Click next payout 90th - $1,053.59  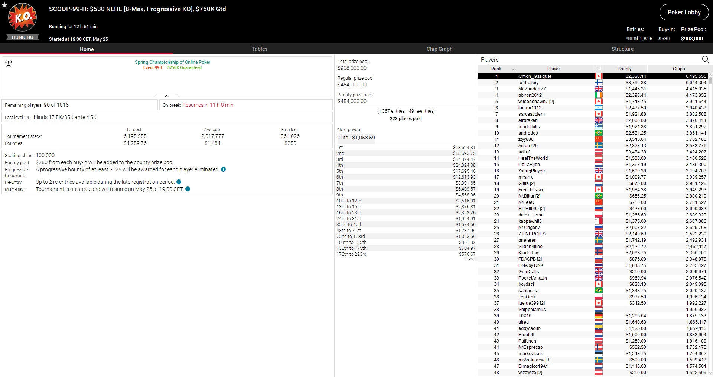(x=356, y=138)
